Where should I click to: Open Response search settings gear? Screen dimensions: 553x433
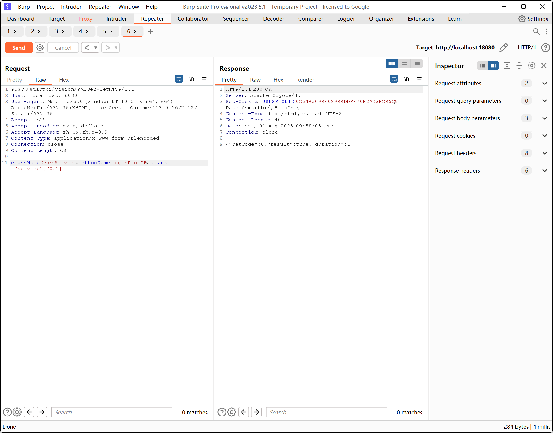(232, 412)
